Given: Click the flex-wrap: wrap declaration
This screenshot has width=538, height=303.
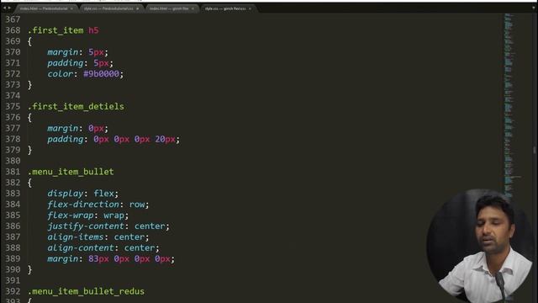Looking at the screenshot, I should pos(87,215).
